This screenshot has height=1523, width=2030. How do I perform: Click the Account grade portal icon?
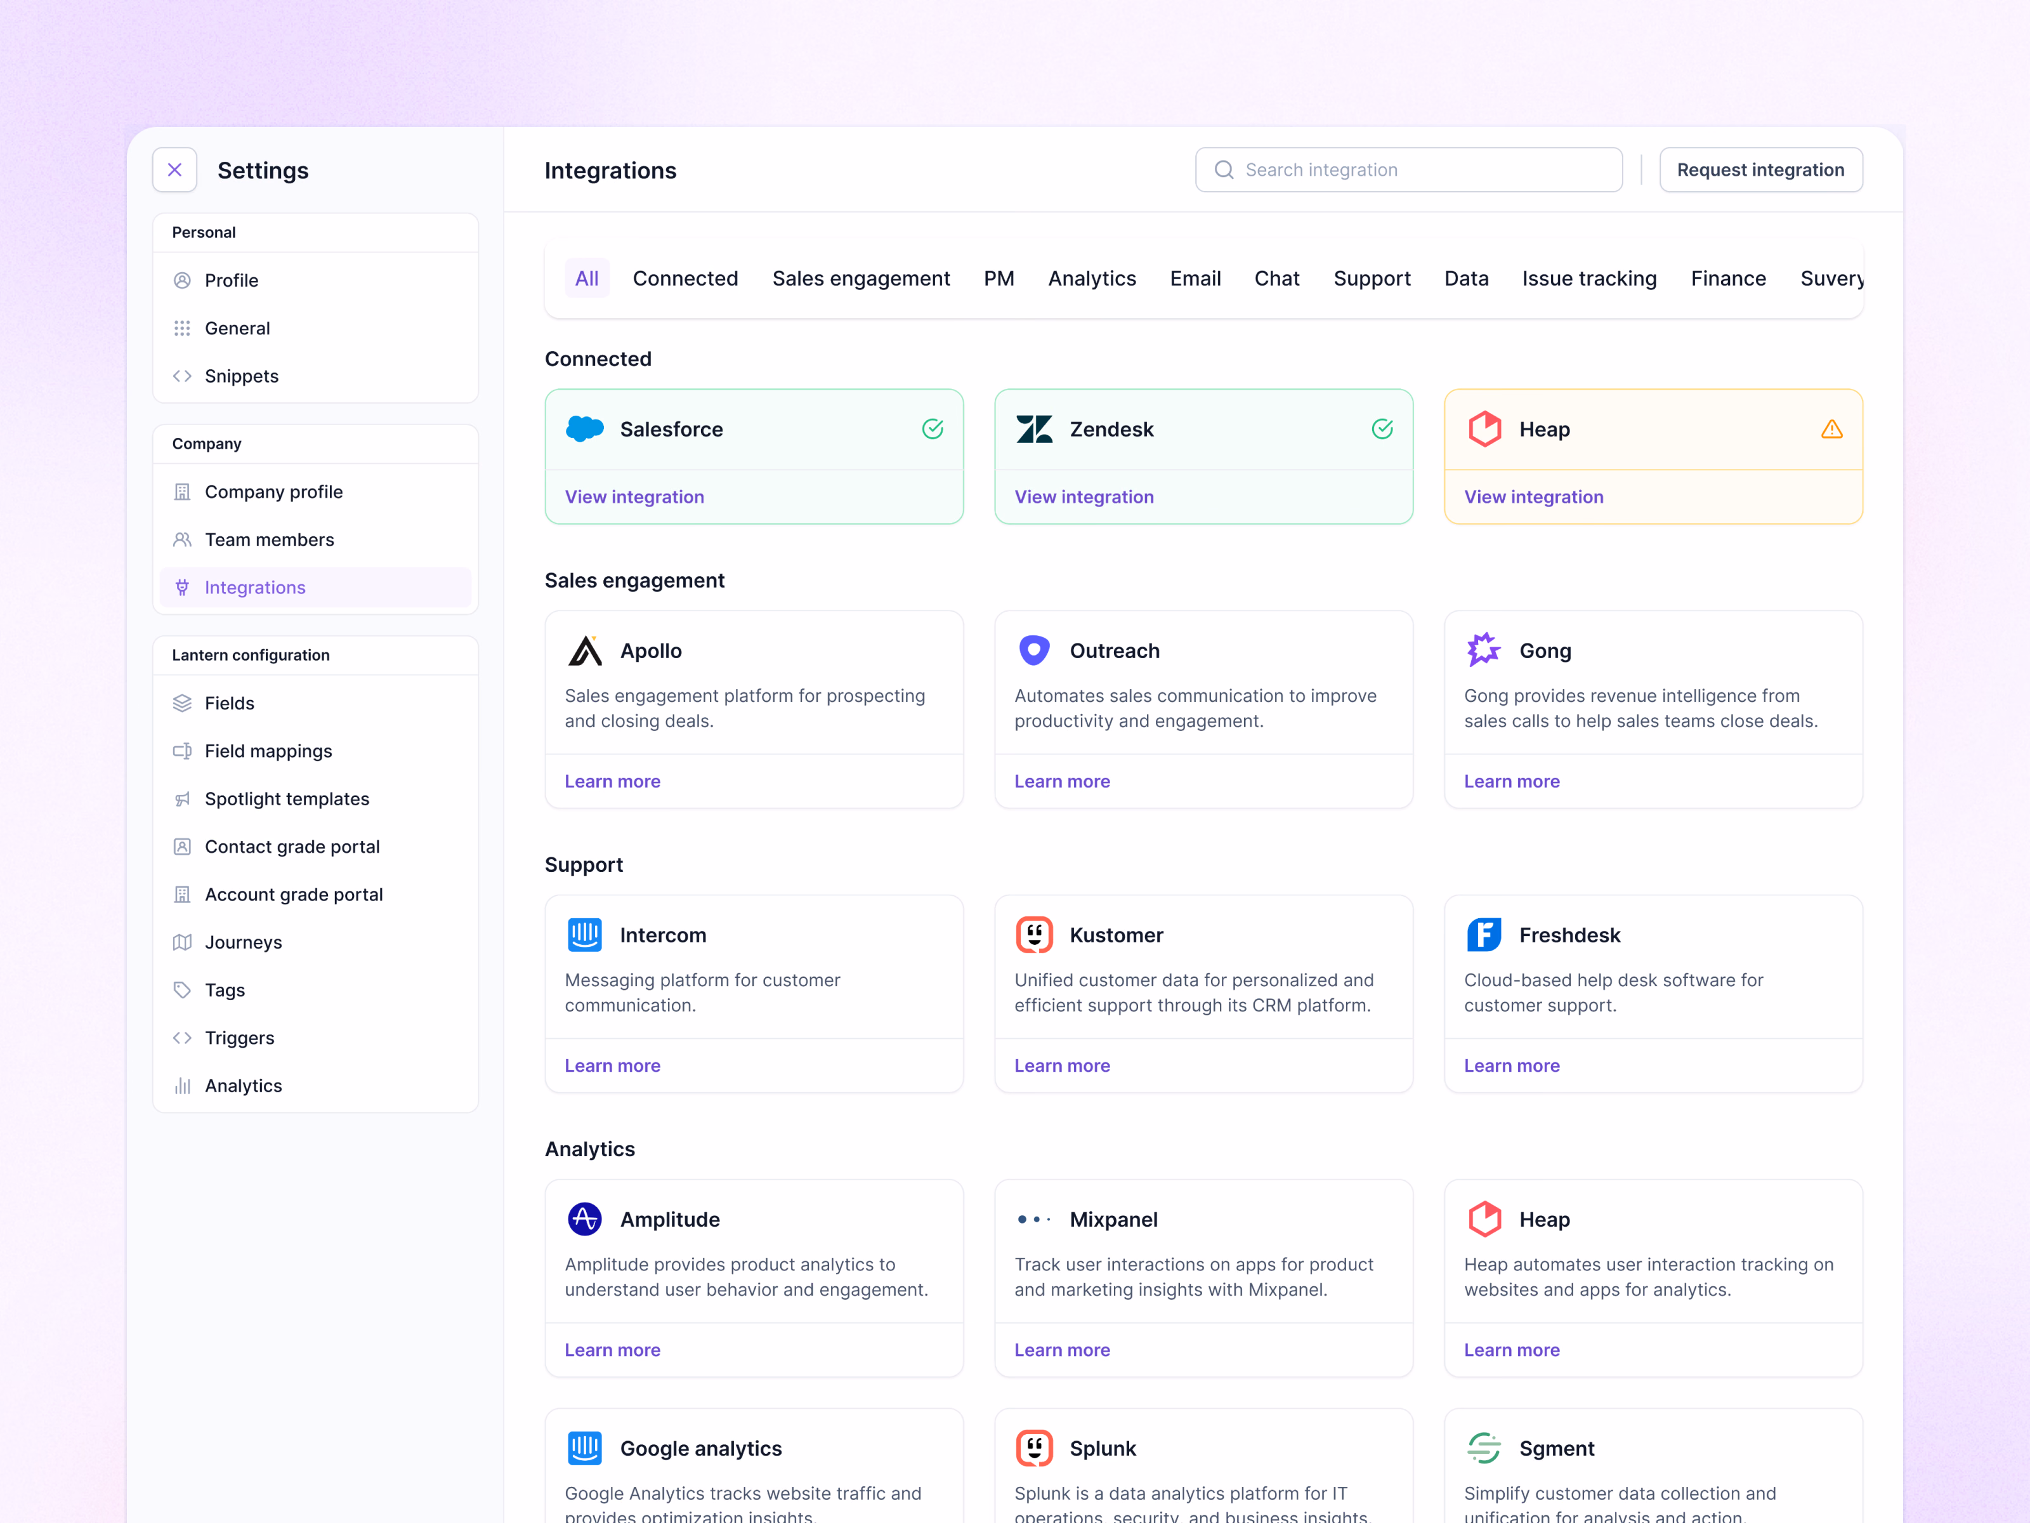click(181, 893)
